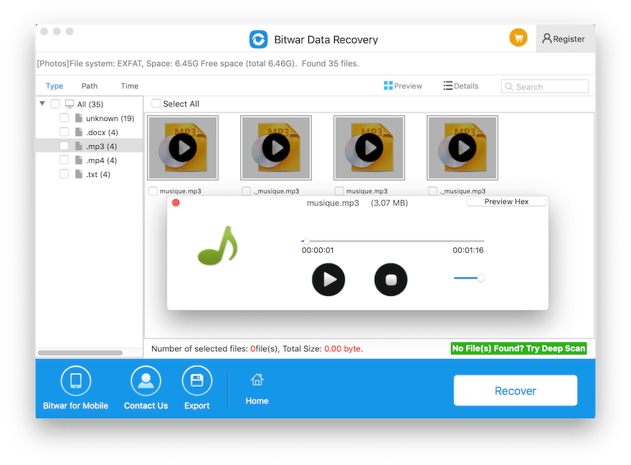This screenshot has width=631, height=465.
Task: Click the Preview Hex button
Action: pos(507,201)
